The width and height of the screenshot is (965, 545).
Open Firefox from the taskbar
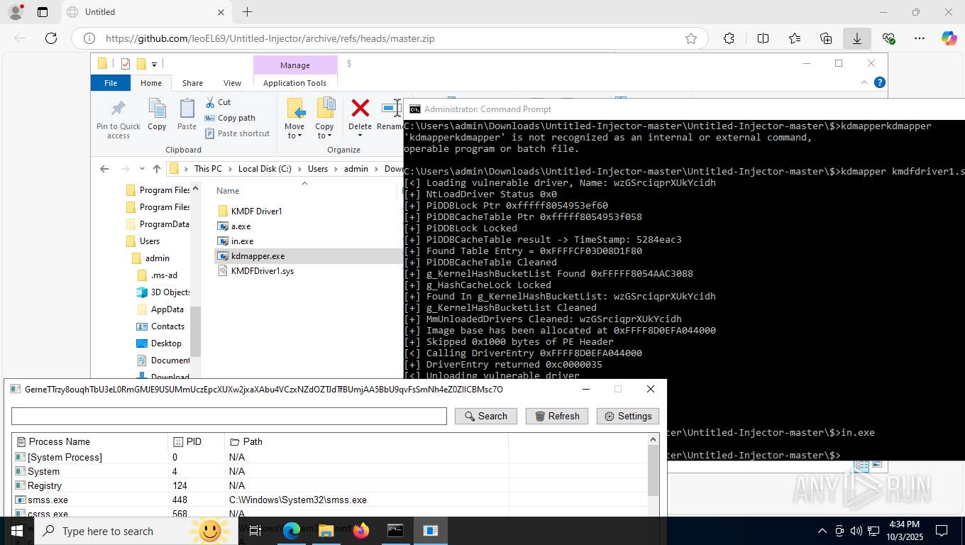click(x=361, y=530)
